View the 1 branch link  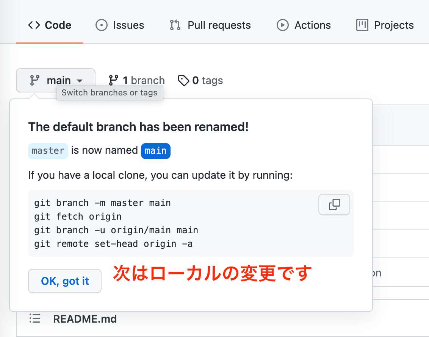click(136, 80)
